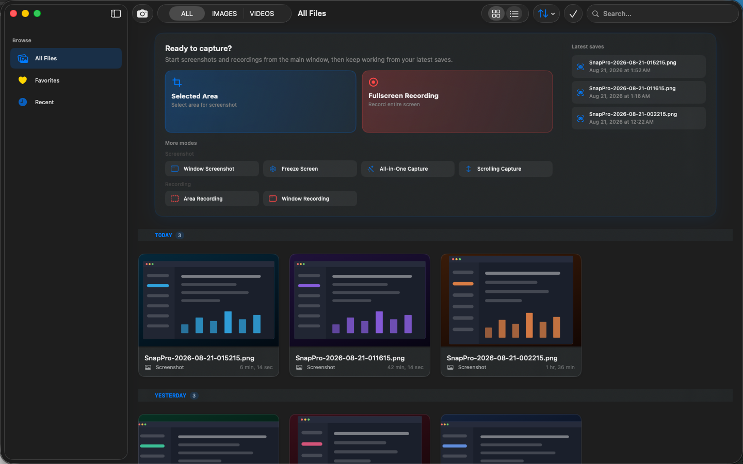This screenshot has height=464, width=743.
Task: Open All Files in sidebar
Action: click(x=66, y=58)
